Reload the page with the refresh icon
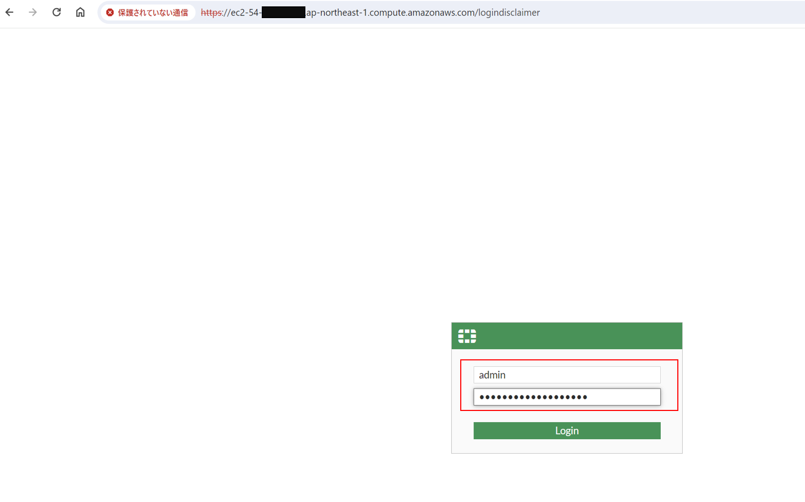The width and height of the screenshot is (805, 502). click(x=56, y=12)
